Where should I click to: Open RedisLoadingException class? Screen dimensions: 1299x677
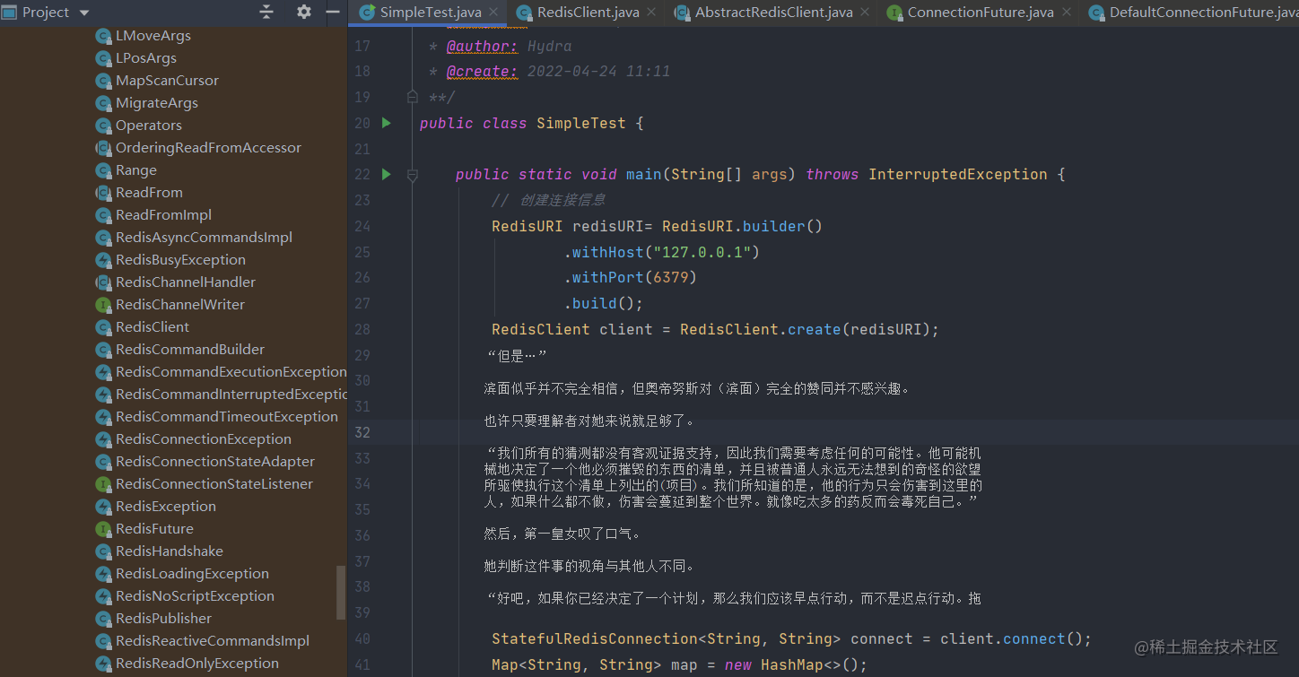[192, 574]
